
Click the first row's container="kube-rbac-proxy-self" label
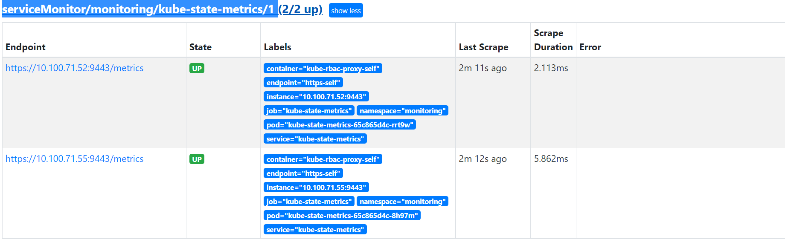pos(323,69)
